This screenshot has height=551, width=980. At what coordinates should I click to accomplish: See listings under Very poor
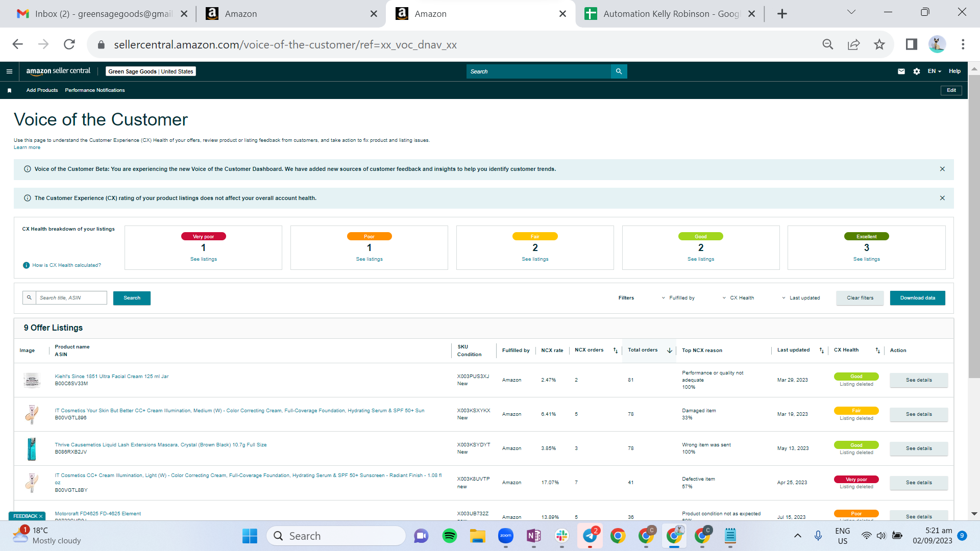point(204,259)
